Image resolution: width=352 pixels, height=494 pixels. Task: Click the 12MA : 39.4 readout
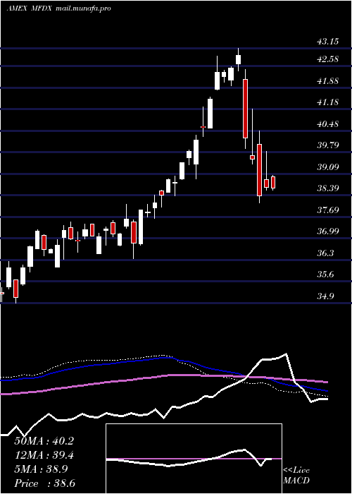pyautogui.click(x=44, y=455)
